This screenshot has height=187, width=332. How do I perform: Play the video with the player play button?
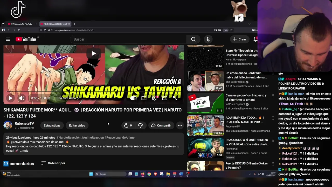click(10, 98)
